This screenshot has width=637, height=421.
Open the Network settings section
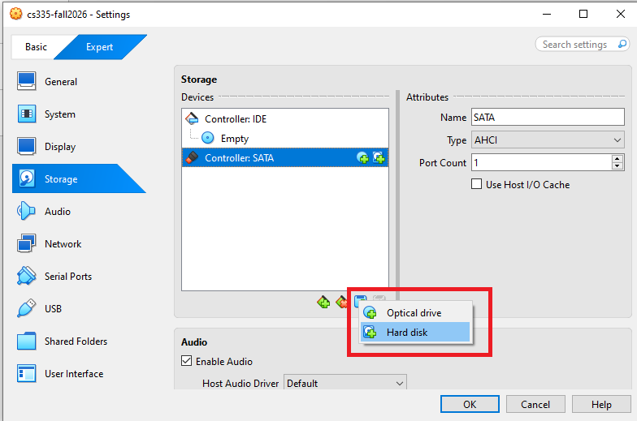coord(63,243)
